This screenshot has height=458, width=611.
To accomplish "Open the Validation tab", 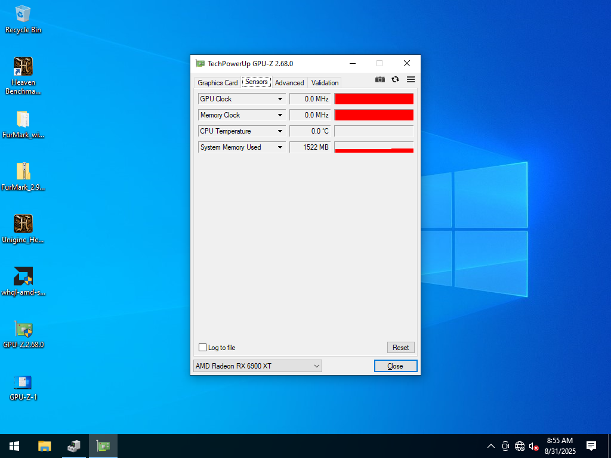I will [x=325, y=82].
